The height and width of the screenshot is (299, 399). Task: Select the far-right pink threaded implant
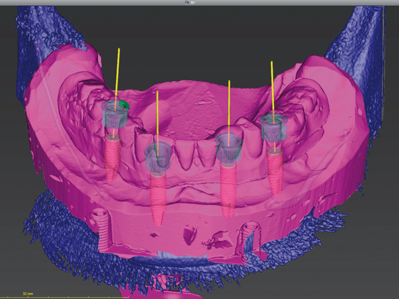275,171
